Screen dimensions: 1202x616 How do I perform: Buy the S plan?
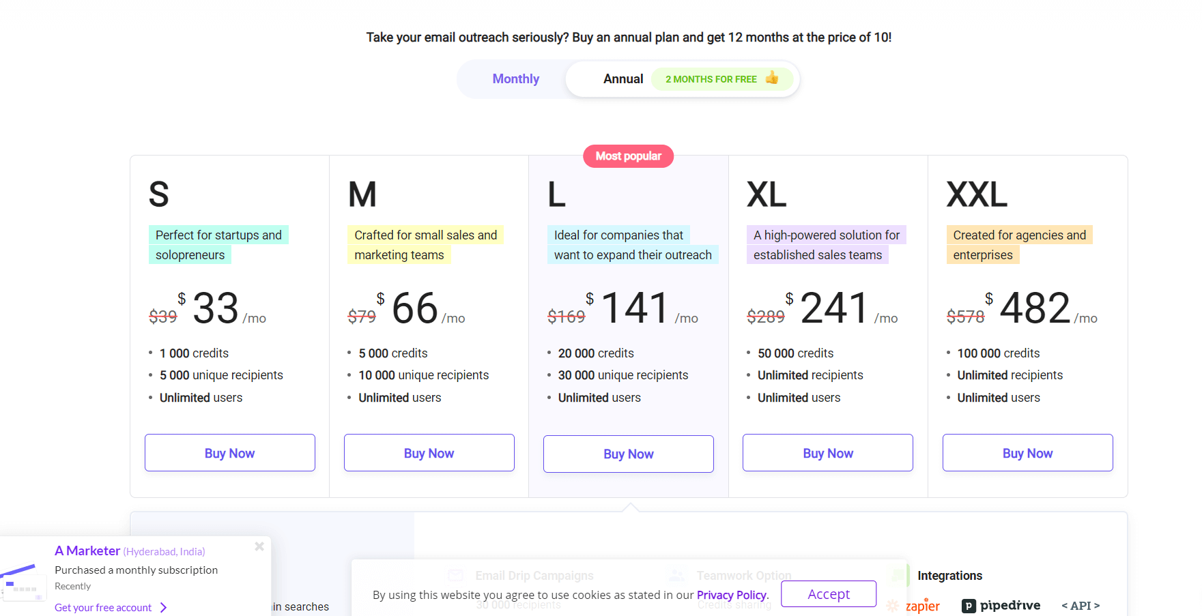click(229, 453)
